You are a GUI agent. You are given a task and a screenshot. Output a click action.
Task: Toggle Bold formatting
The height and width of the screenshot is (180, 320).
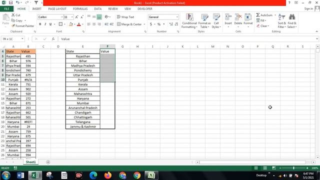point(40,24)
